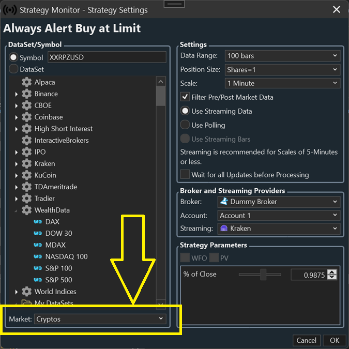Expand the Binance tree node
349x349 pixels.
pos(16,94)
